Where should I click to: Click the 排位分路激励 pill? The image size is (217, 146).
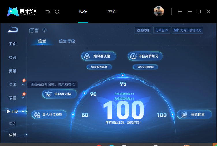145,67
